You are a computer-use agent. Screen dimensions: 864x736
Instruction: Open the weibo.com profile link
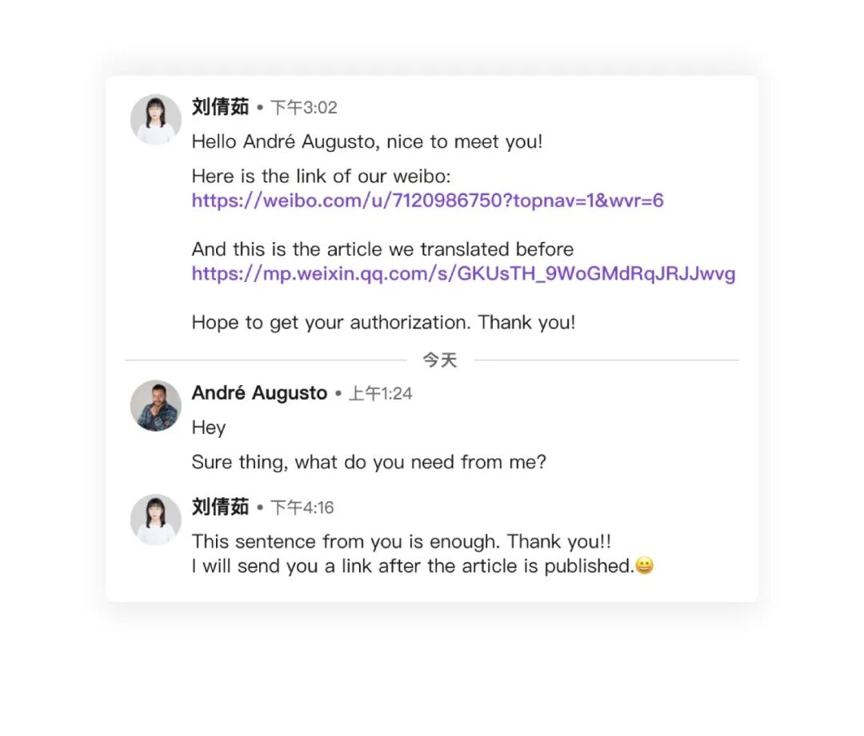(x=427, y=201)
